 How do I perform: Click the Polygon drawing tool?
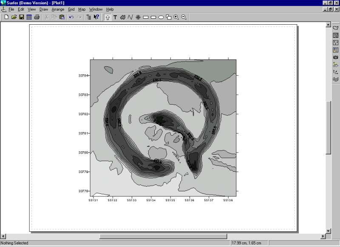pyautogui.click(x=122, y=17)
